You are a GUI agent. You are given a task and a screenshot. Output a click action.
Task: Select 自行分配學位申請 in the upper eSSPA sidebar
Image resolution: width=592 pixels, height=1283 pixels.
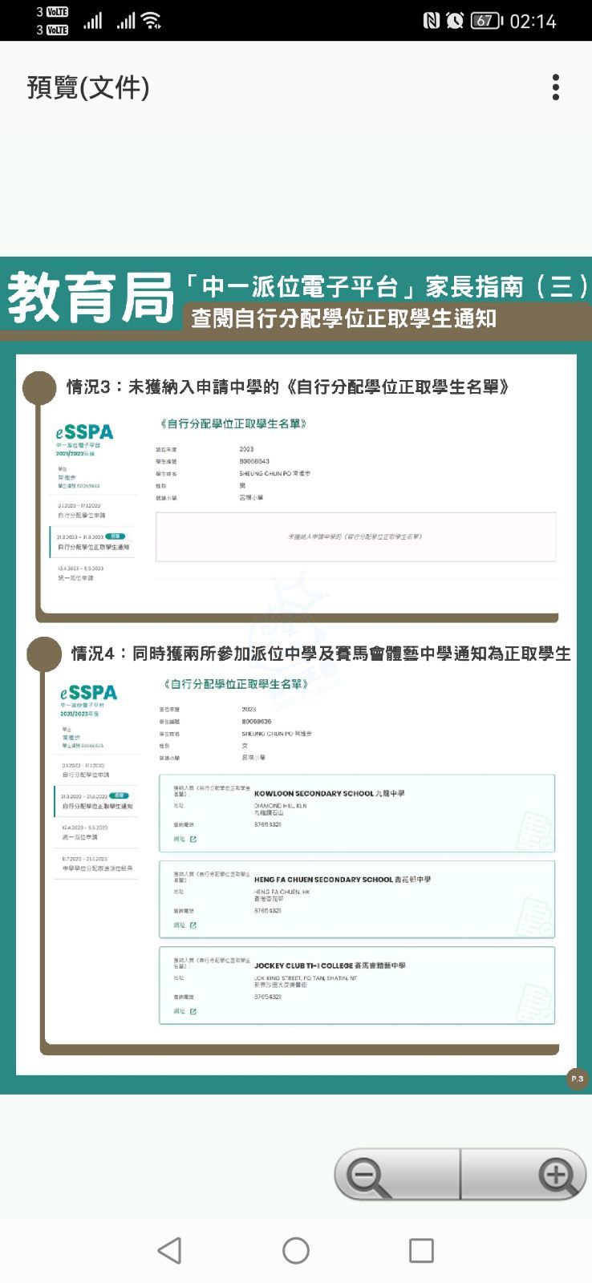tap(81, 516)
